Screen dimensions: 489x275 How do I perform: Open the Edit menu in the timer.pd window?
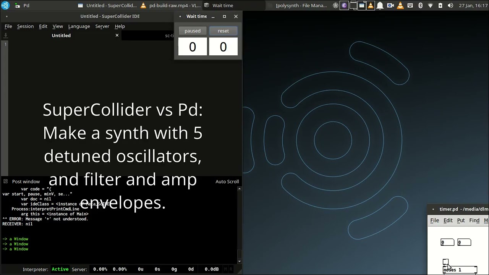click(448, 220)
